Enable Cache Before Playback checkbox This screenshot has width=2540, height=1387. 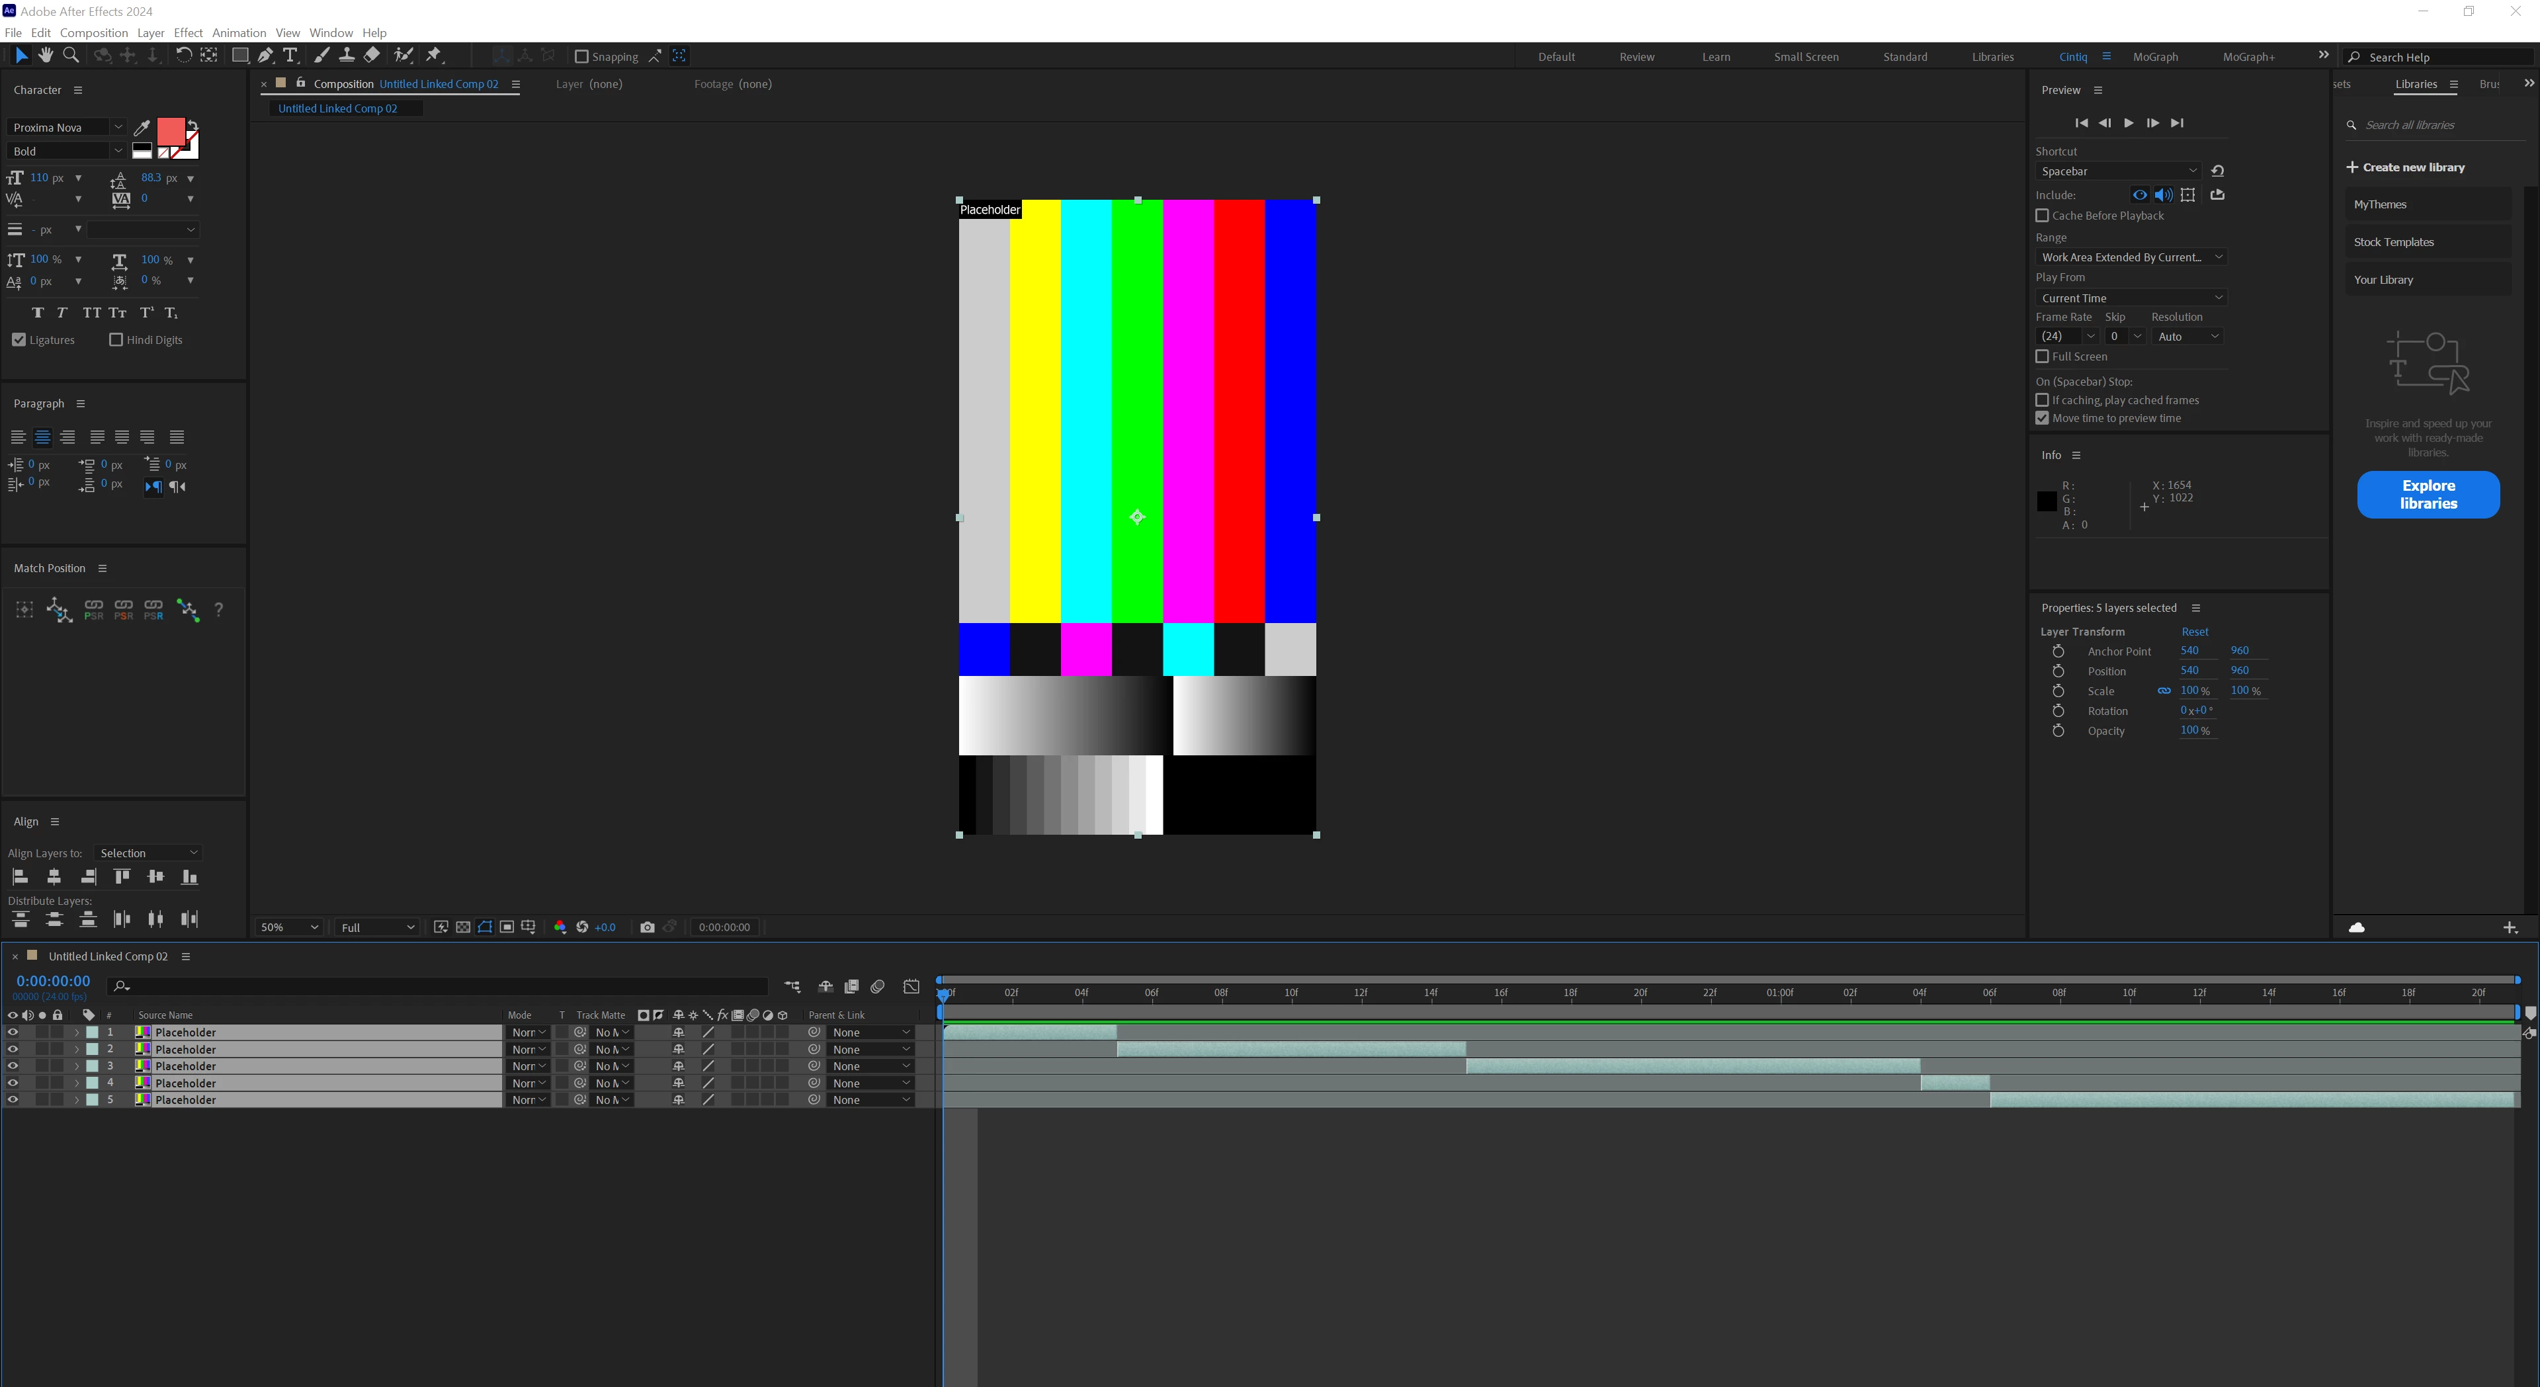click(2042, 216)
